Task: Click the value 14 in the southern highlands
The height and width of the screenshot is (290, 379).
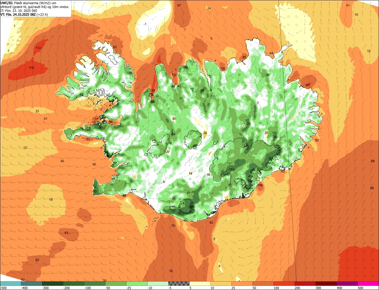Action: click(x=190, y=174)
